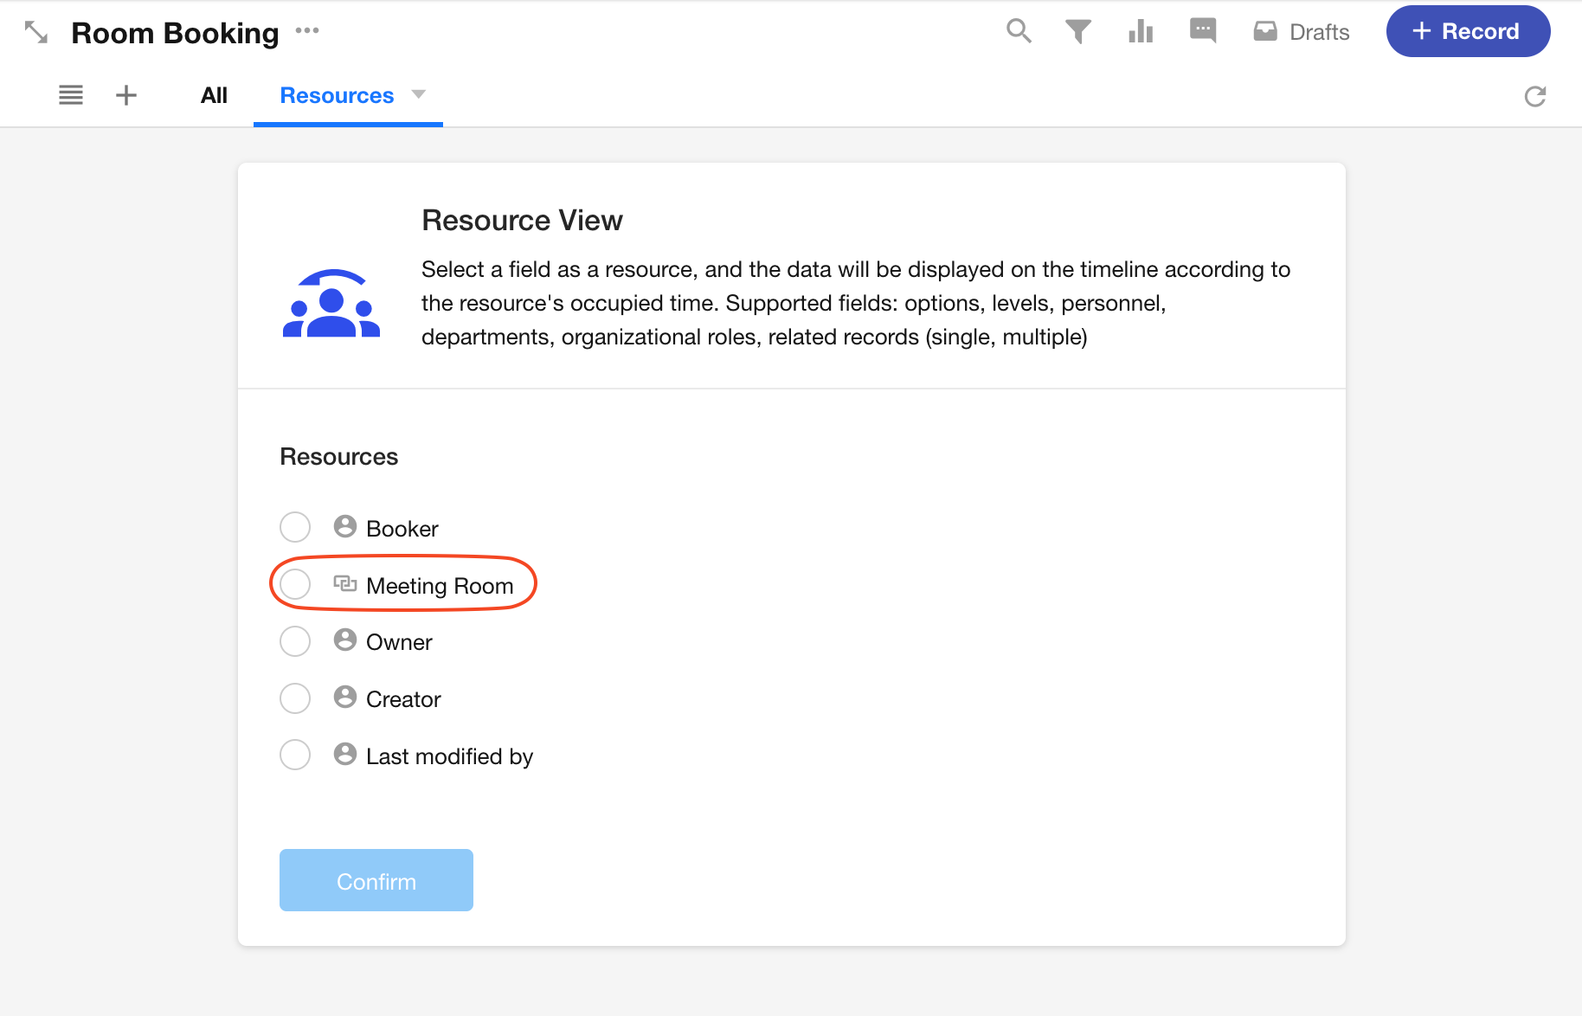Add a new view with plus icon
The image size is (1582, 1016).
(126, 95)
